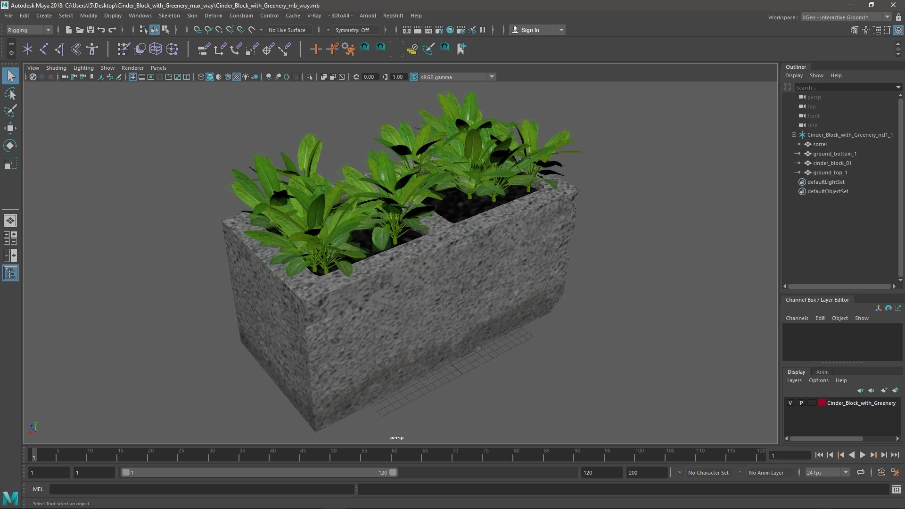Toggle the Outliner sidebar icon
Screen dimensions: 905x509
coord(10,273)
